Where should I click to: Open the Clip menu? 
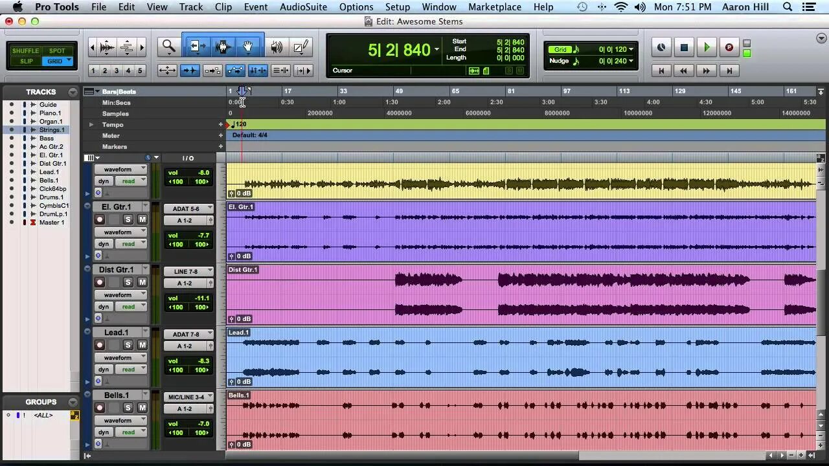223,7
